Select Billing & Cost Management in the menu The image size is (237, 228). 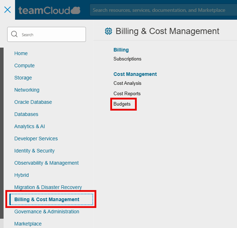[51, 200]
